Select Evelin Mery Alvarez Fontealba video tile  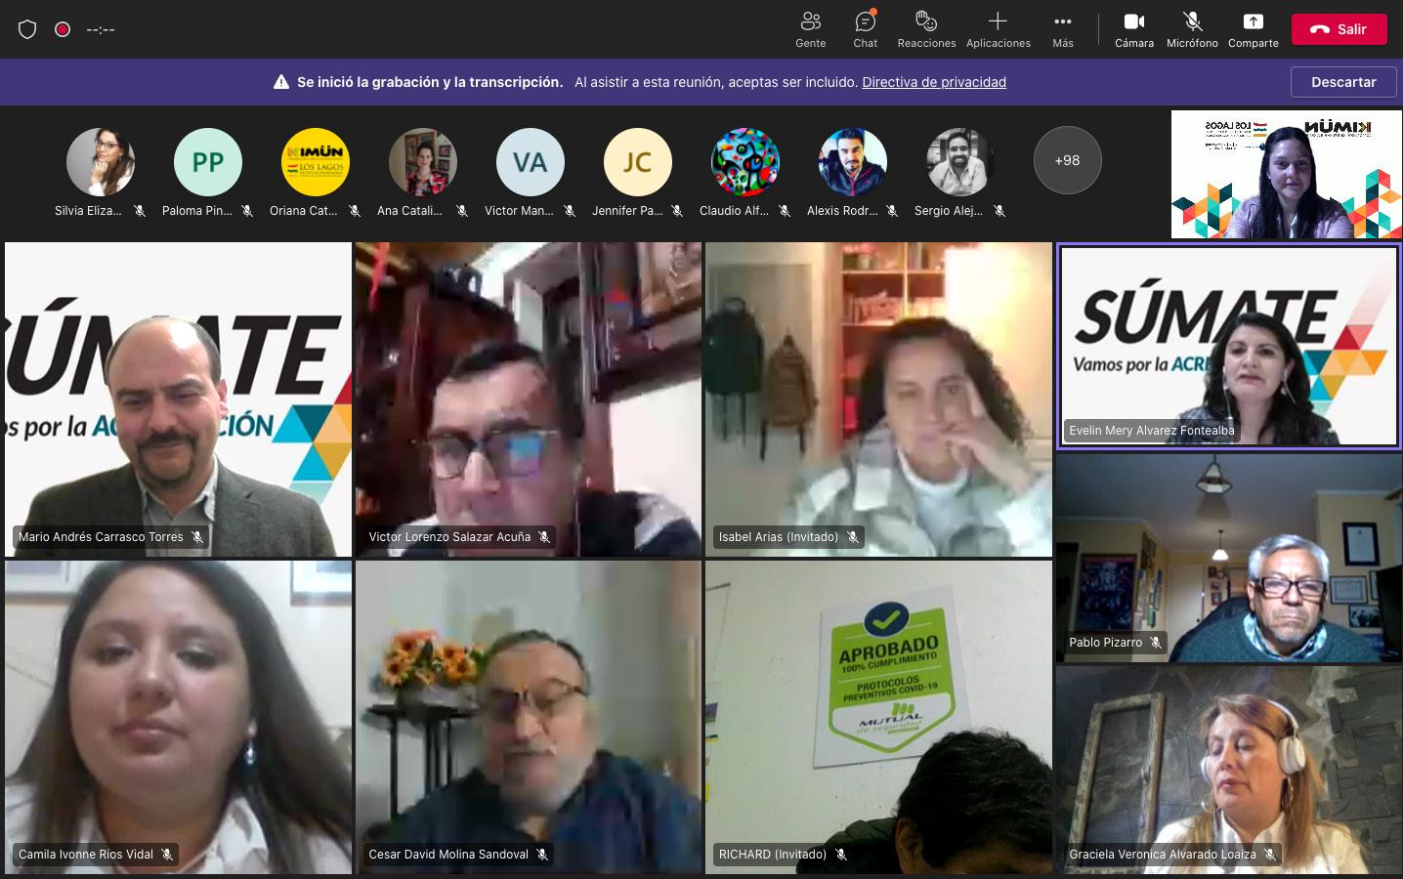pyautogui.click(x=1229, y=346)
